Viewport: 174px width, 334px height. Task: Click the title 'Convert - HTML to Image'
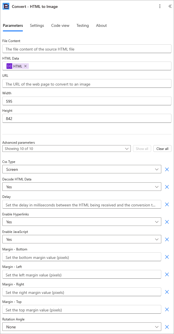point(35,6)
